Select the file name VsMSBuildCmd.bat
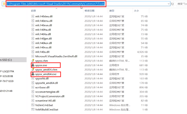This screenshot has width=187, height=114. pos(47,109)
